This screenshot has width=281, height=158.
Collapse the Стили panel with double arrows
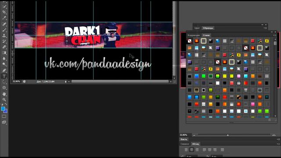(x=272, y=32)
